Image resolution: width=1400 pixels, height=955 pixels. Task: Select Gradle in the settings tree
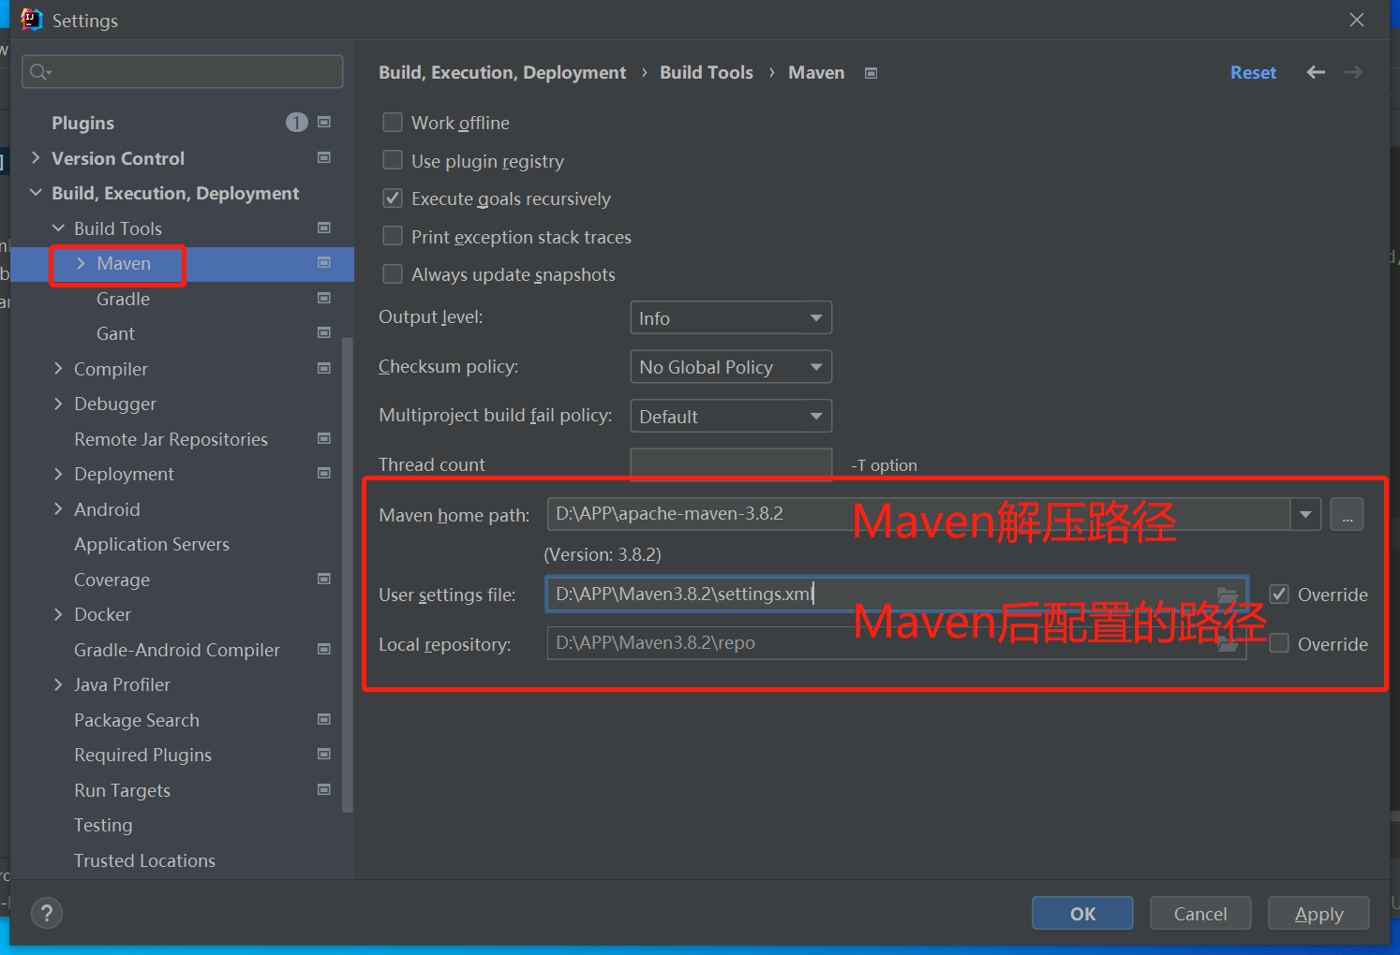point(123,299)
